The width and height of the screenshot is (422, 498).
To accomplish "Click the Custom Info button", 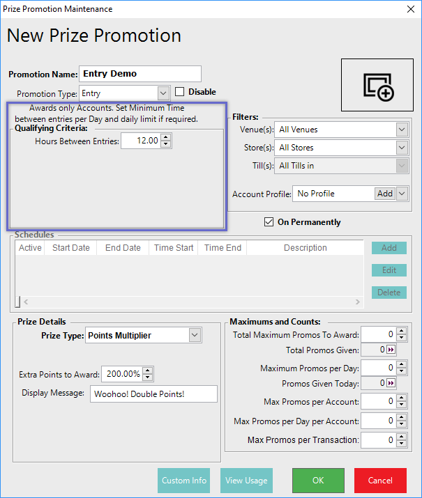I will pos(184,481).
